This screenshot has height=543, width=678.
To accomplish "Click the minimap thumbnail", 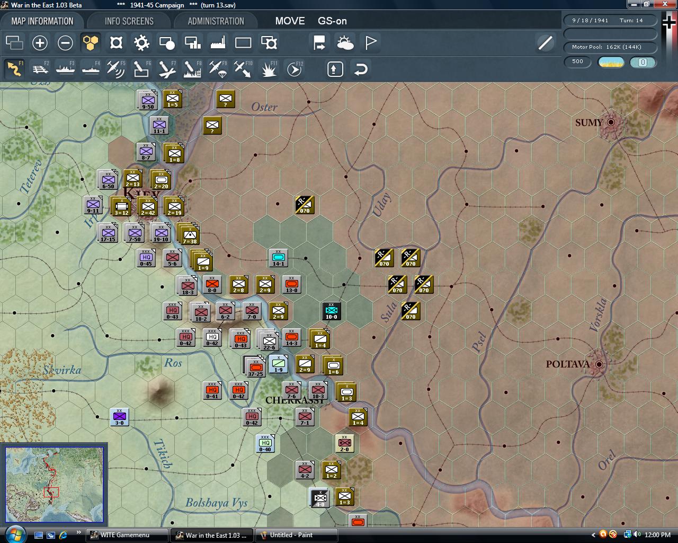I will 54,484.
